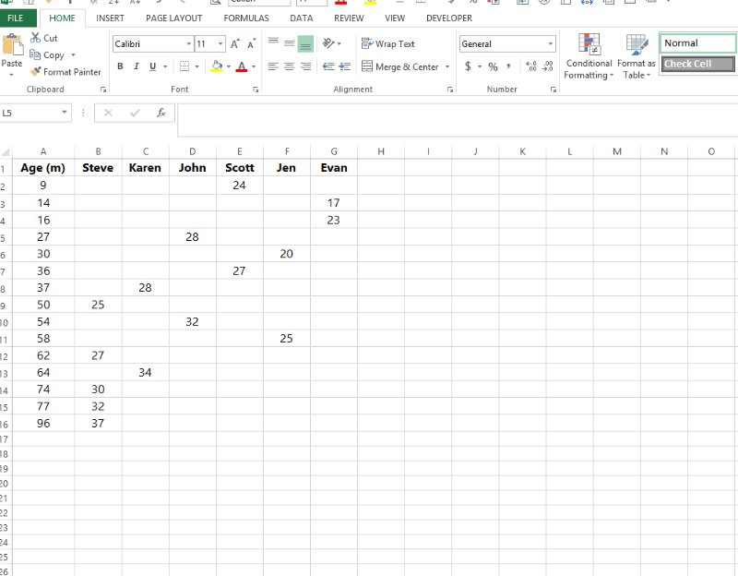Toggle bold formatting
Viewport: 738px width, 576px height.
[120, 66]
